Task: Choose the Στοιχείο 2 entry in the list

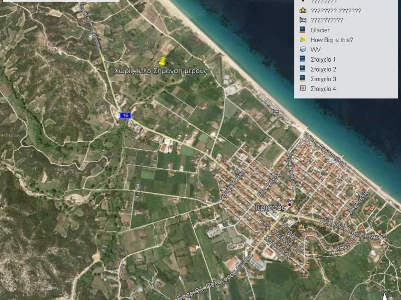Action: 323,69
